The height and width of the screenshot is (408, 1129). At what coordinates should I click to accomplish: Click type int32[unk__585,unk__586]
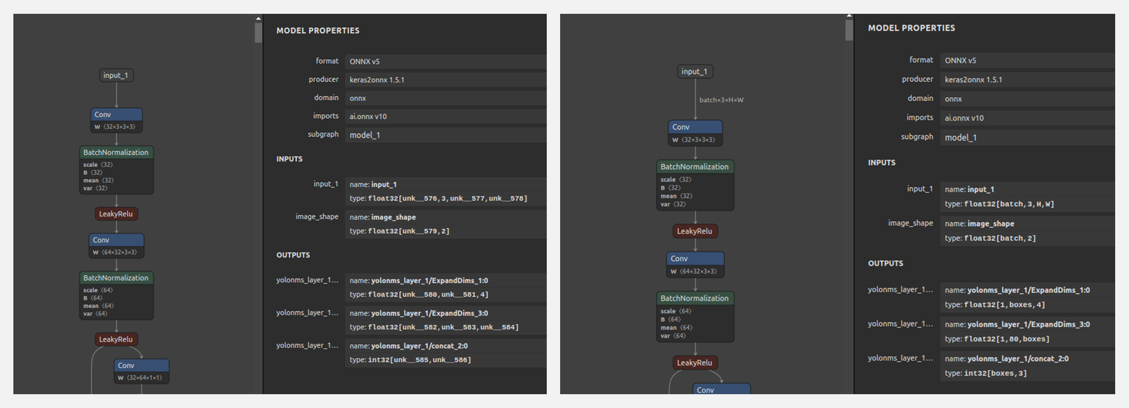click(445, 360)
